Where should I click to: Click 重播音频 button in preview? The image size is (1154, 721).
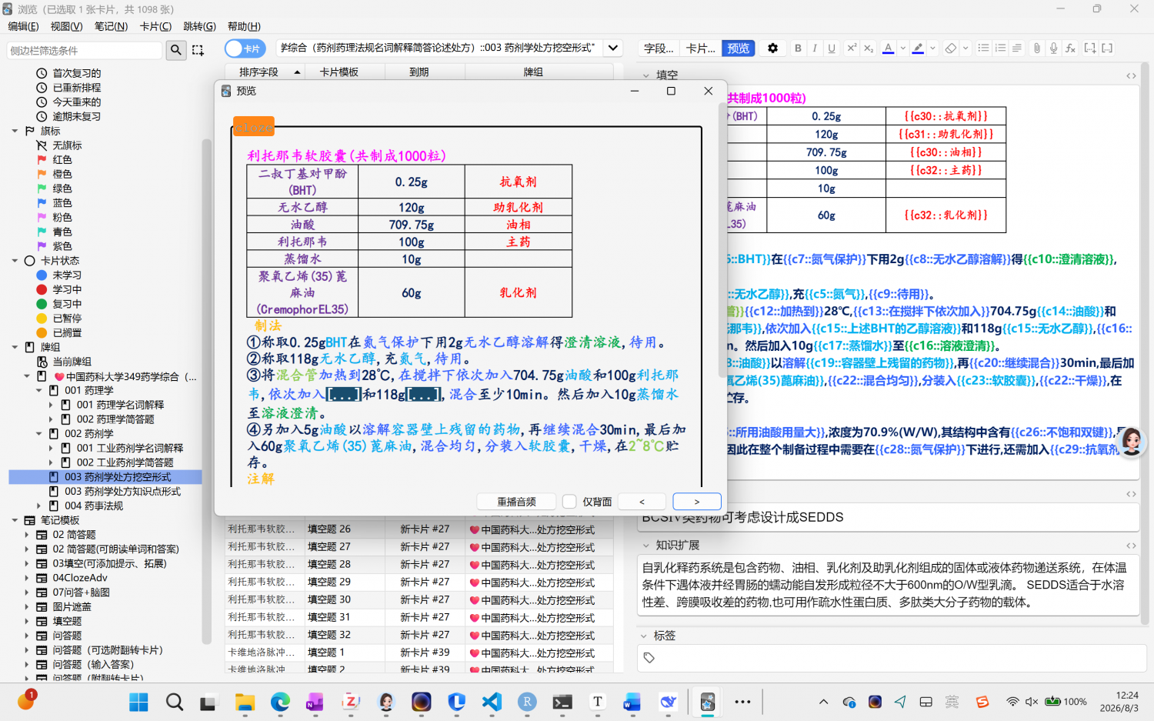coord(516,502)
